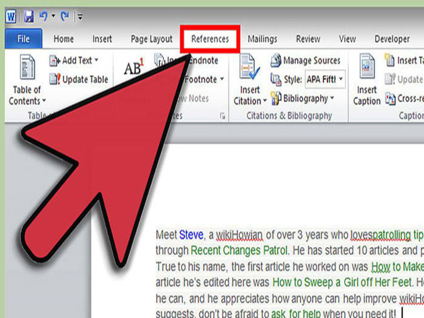The width and height of the screenshot is (424, 318).
Task: Open the Table of Contents menu
Action: (27, 80)
